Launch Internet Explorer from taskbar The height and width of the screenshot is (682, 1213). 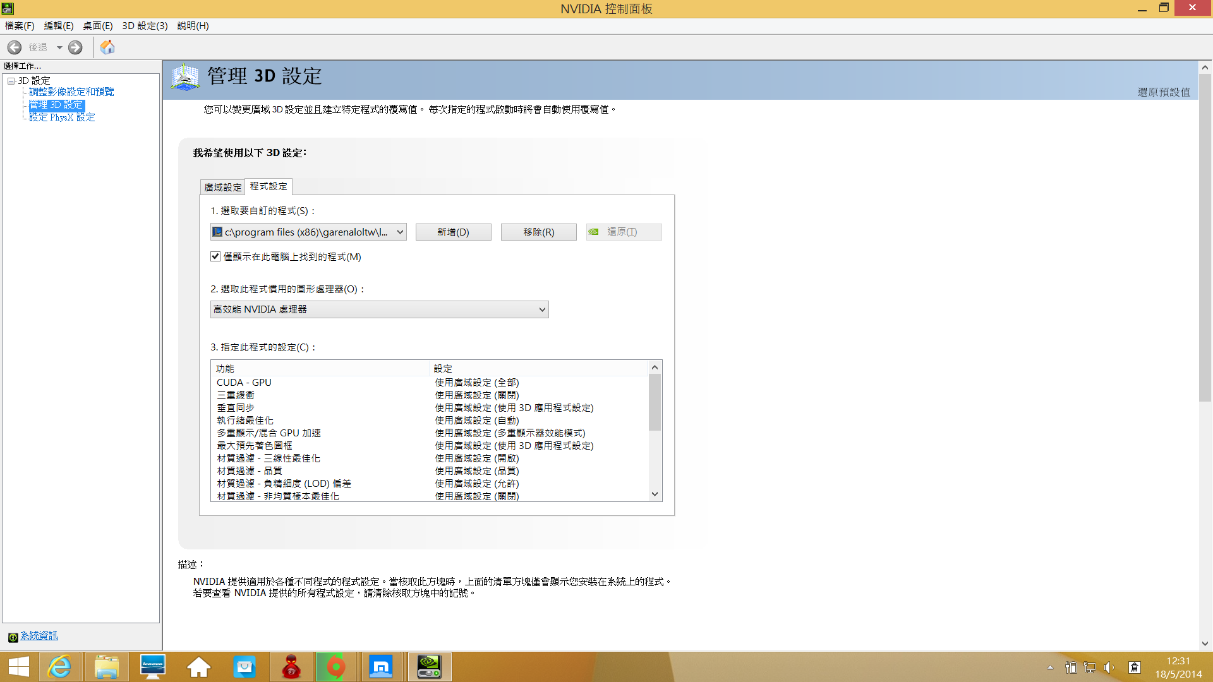coord(59,667)
